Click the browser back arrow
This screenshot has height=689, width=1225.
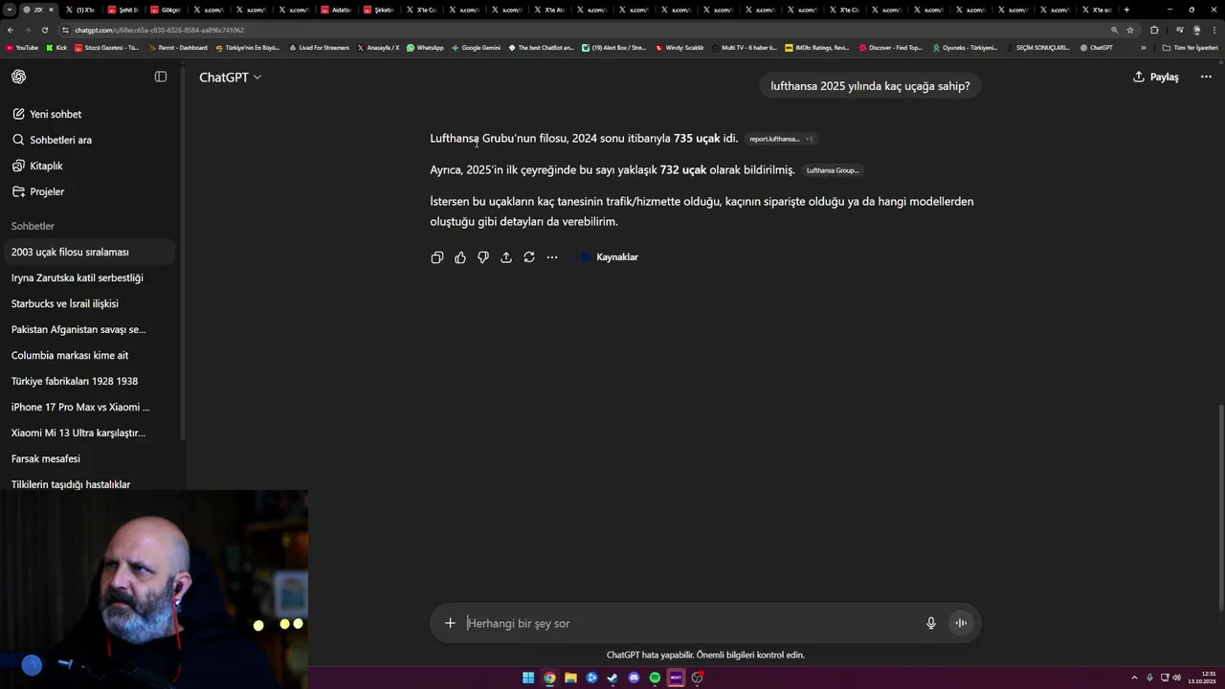click(11, 30)
